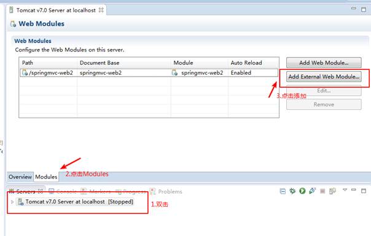Viewport: 371px width, 236px height.
Task: Click the Edit button
Action: [324, 91]
